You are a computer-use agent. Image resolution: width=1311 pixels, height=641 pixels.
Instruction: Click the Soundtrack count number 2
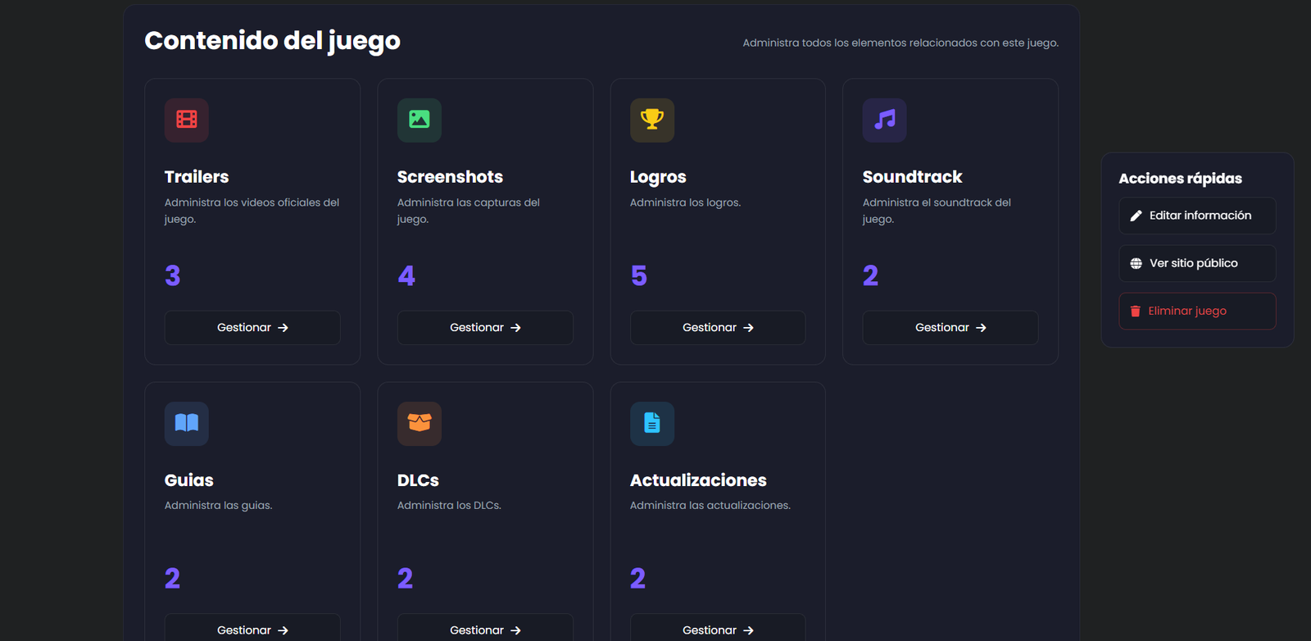870,275
